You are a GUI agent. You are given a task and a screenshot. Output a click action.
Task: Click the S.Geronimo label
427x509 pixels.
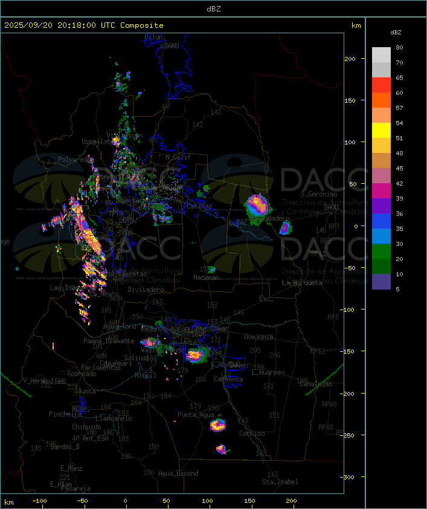pyautogui.click(x=319, y=194)
